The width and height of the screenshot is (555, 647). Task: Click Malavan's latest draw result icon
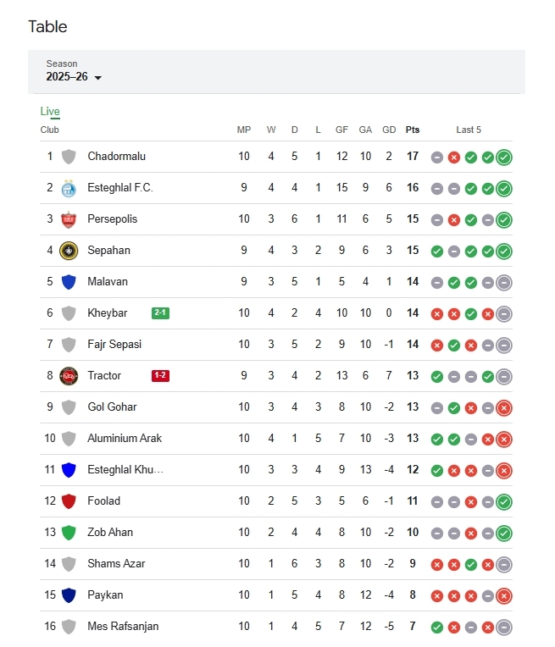click(x=504, y=282)
